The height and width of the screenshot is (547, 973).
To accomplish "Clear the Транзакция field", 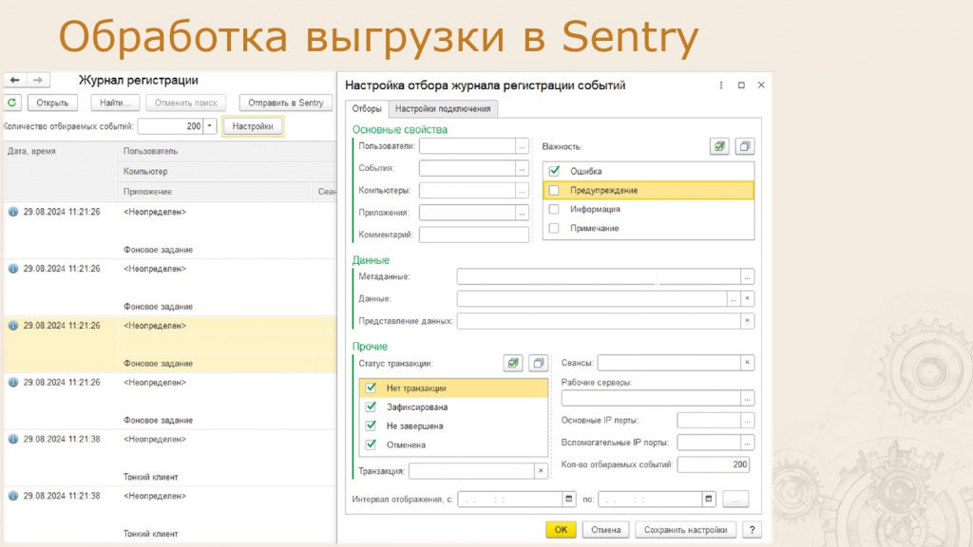I will (x=541, y=471).
